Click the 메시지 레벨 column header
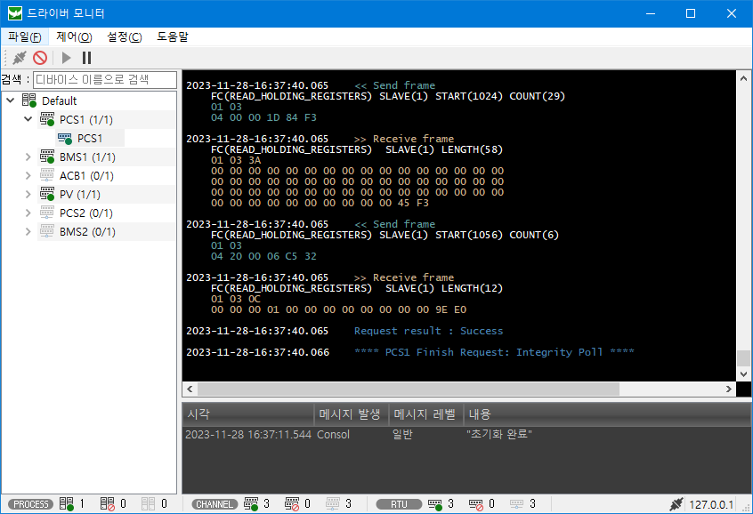Image resolution: width=753 pixels, height=514 pixels. (x=426, y=414)
